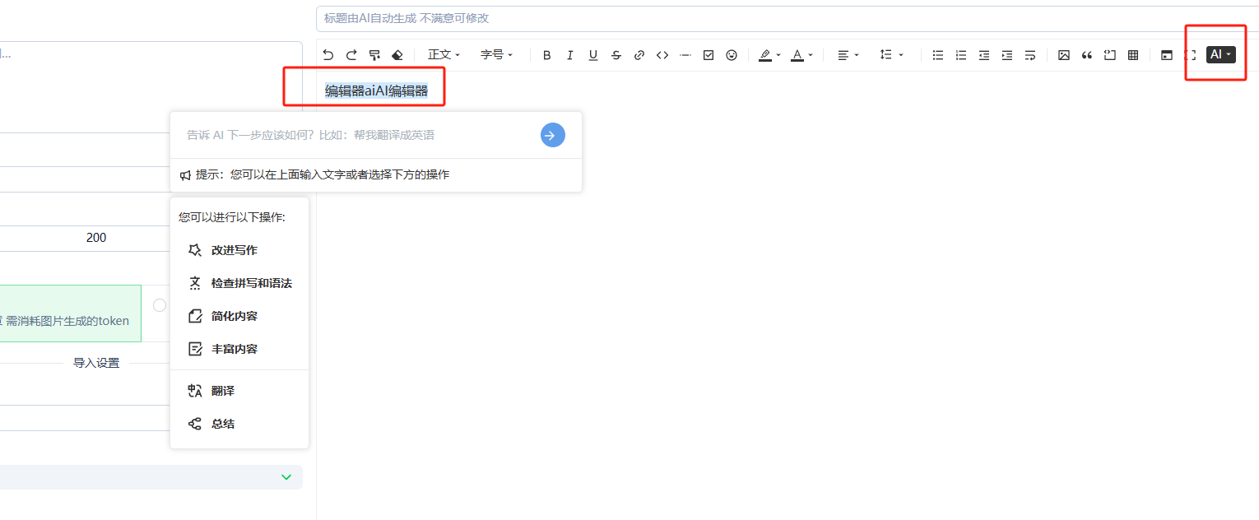Select the radio button beside green box
This screenshot has width=1259, height=520.
pos(160,305)
